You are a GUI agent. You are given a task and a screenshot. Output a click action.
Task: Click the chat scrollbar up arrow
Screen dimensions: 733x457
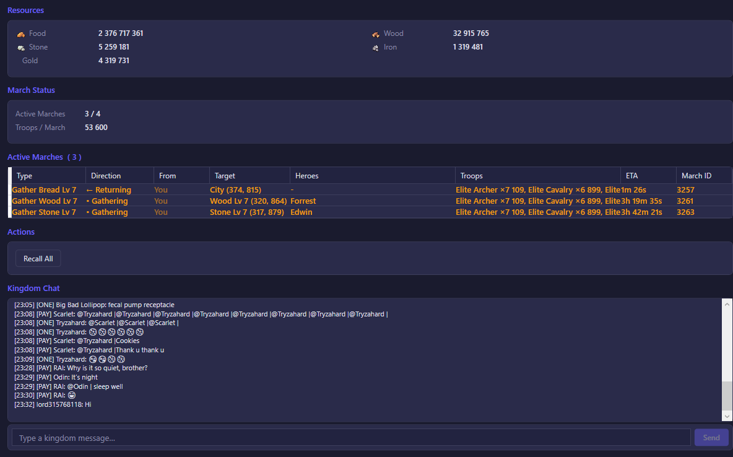(x=727, y=305)
